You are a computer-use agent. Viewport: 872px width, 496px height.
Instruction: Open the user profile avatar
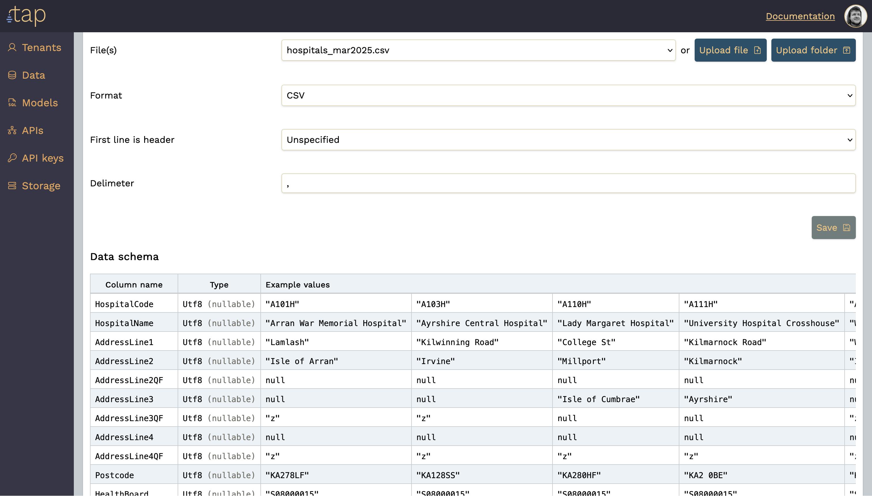[855, 16]
